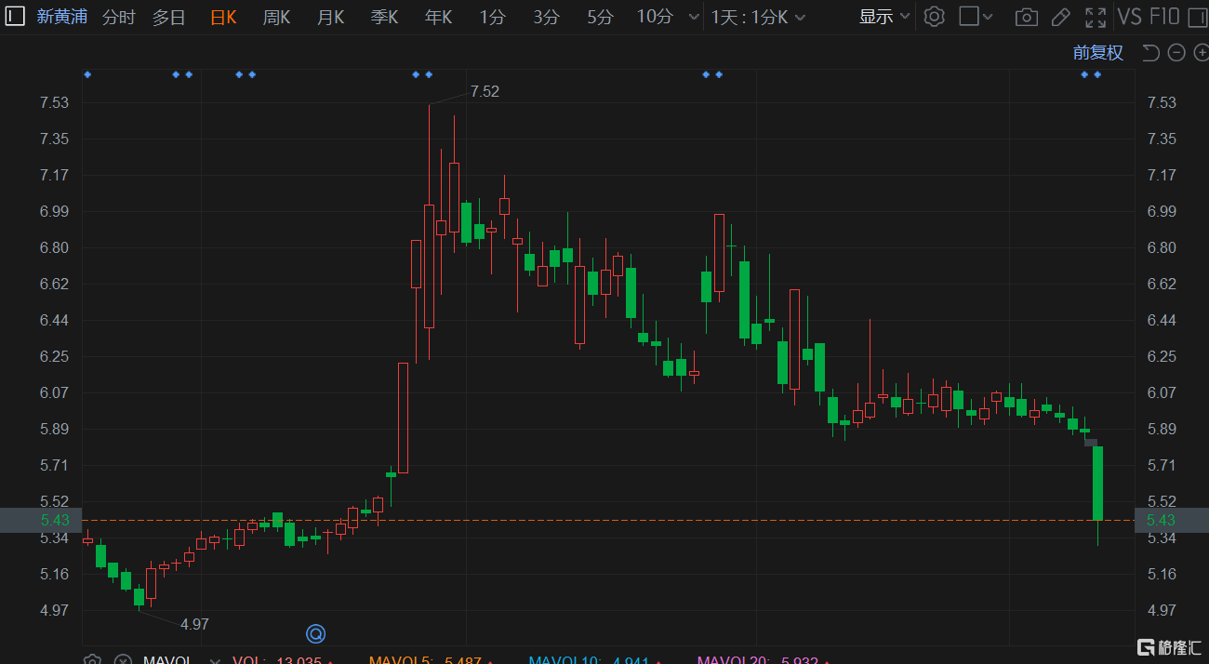Viewport: 1209px width, 664px height.
Task: Click the 7.52 high price label
Action: pos(485,91)
